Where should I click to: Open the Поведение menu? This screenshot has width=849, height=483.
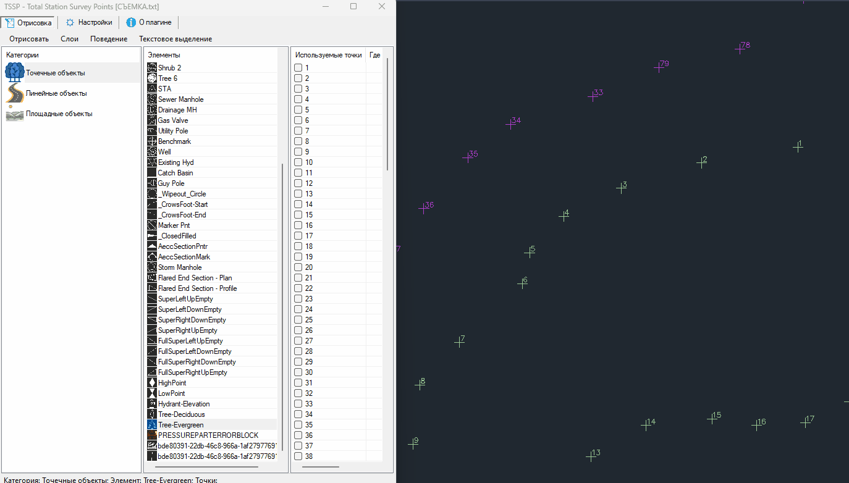tap(109, 39)
